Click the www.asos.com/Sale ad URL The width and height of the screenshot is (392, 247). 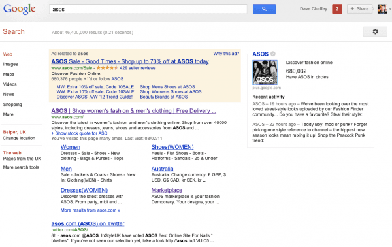(72, 68)
